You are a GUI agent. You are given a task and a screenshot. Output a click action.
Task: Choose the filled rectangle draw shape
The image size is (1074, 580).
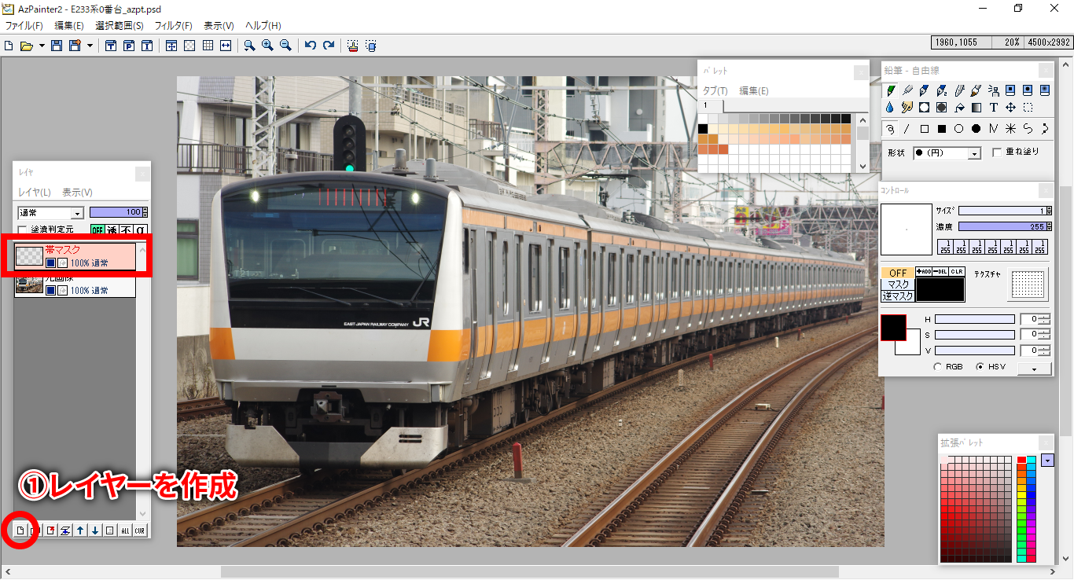942,129
